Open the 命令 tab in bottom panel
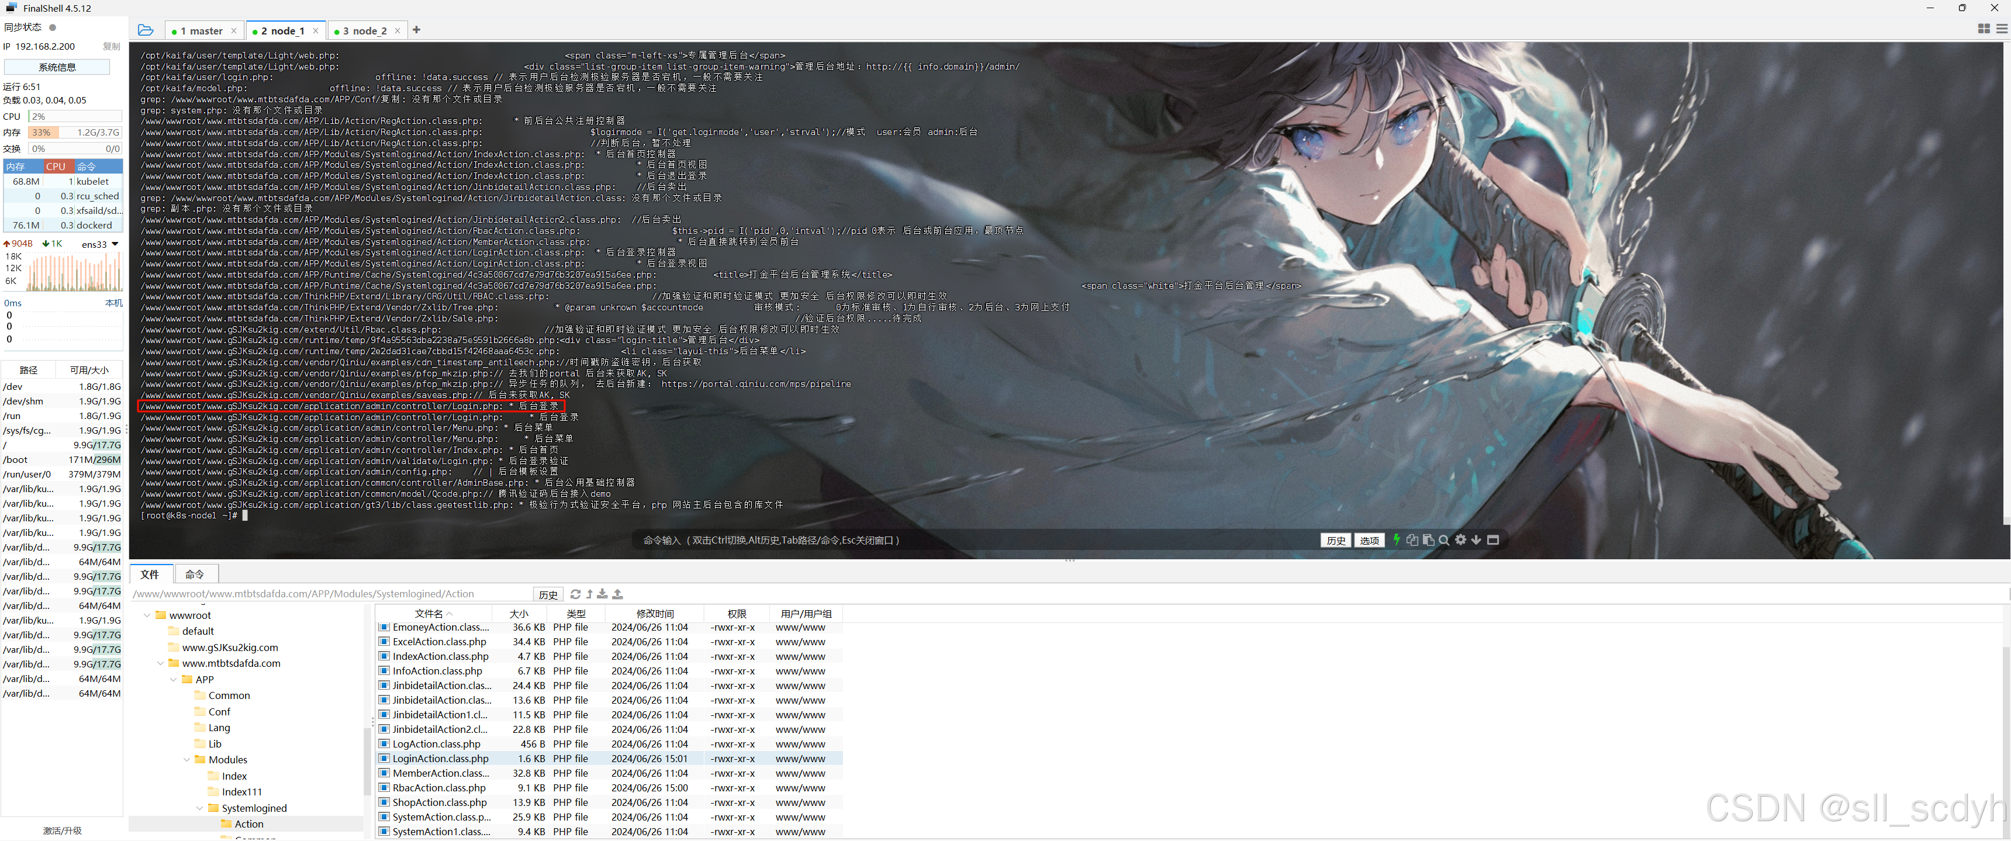2011x841 pixels. [x=195, y=574]
